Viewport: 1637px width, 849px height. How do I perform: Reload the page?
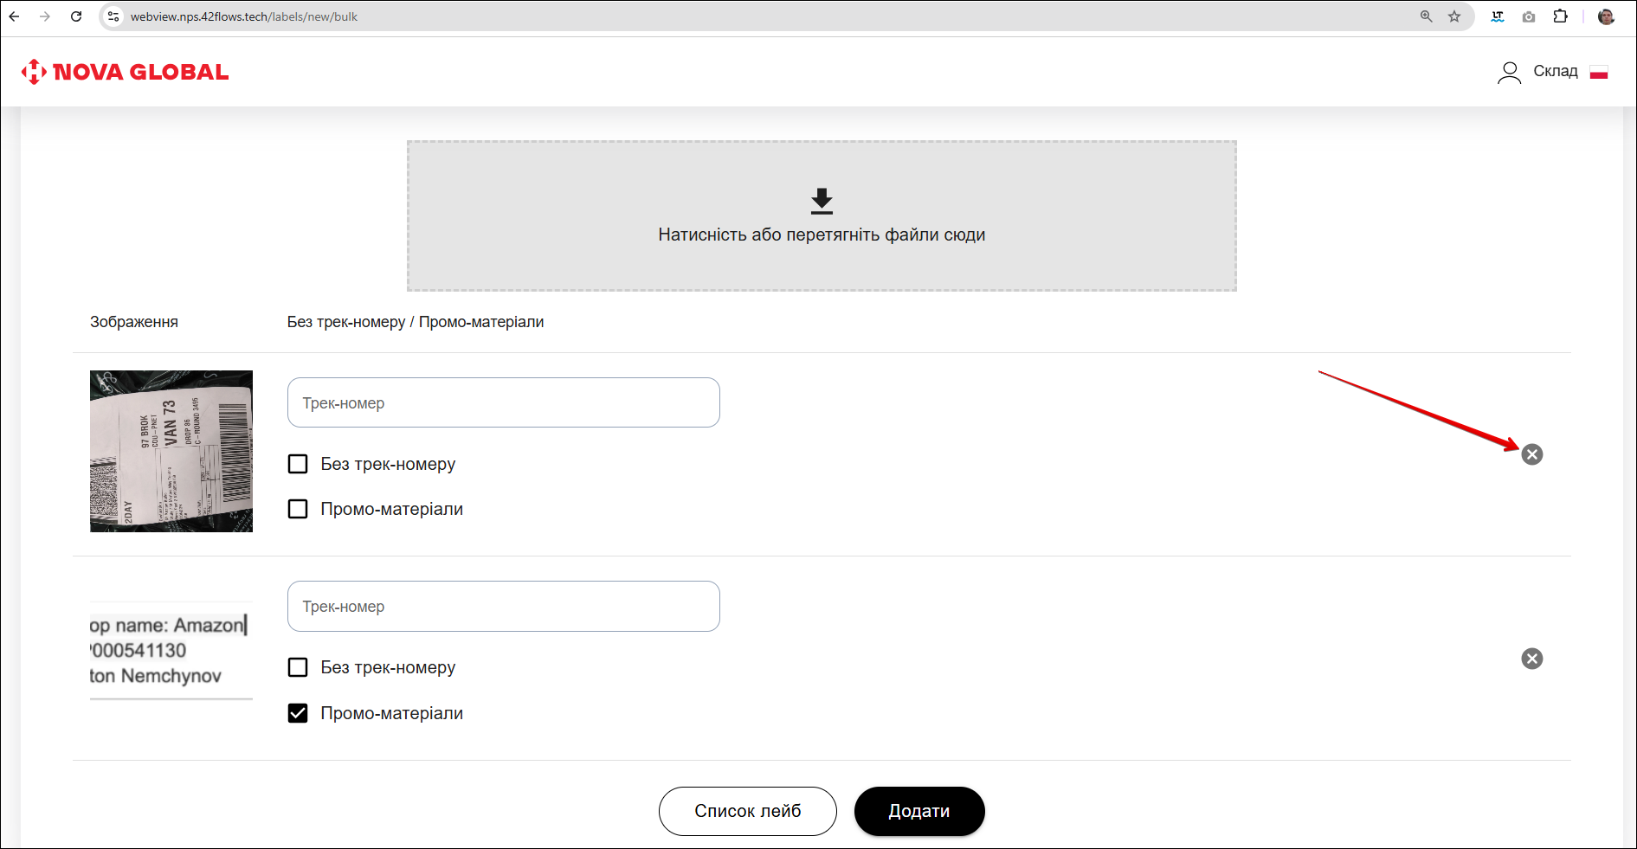point(76,16)
